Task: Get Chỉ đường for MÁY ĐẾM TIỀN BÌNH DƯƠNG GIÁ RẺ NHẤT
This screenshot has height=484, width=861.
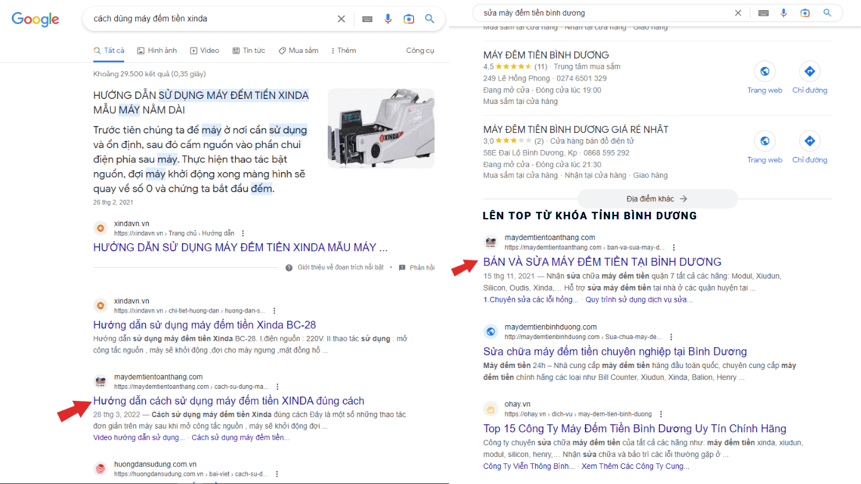Action: click(x=809, y=147)
